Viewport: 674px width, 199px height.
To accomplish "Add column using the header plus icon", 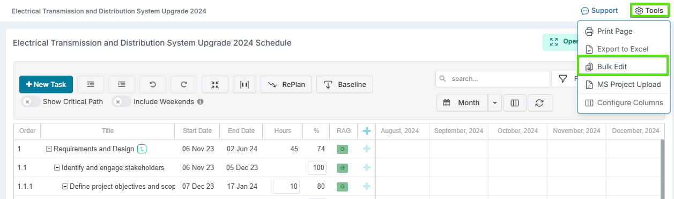I will pyautogui.click(x=367, y=131).
